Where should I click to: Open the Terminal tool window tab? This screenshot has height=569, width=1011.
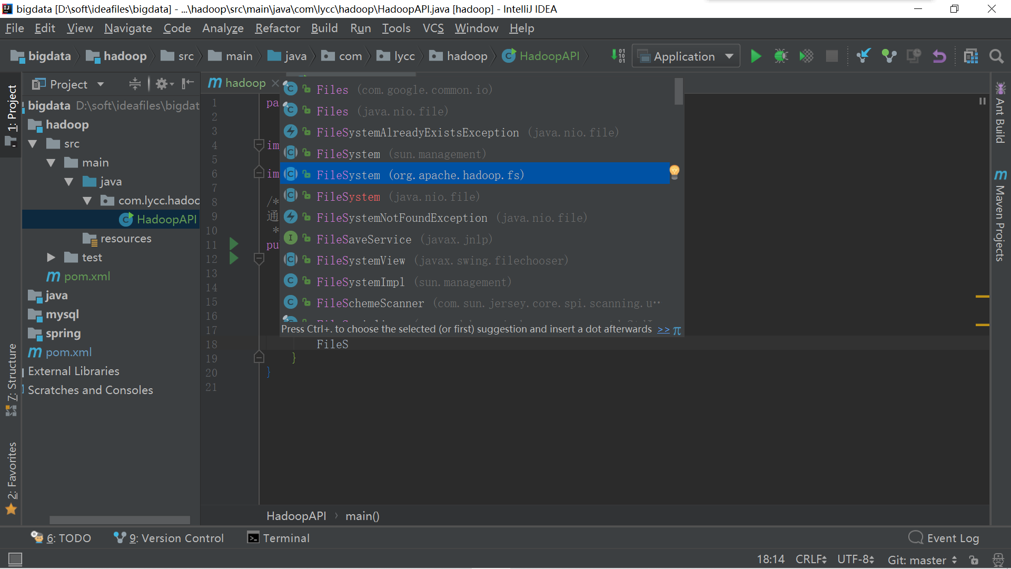point(279,538)
